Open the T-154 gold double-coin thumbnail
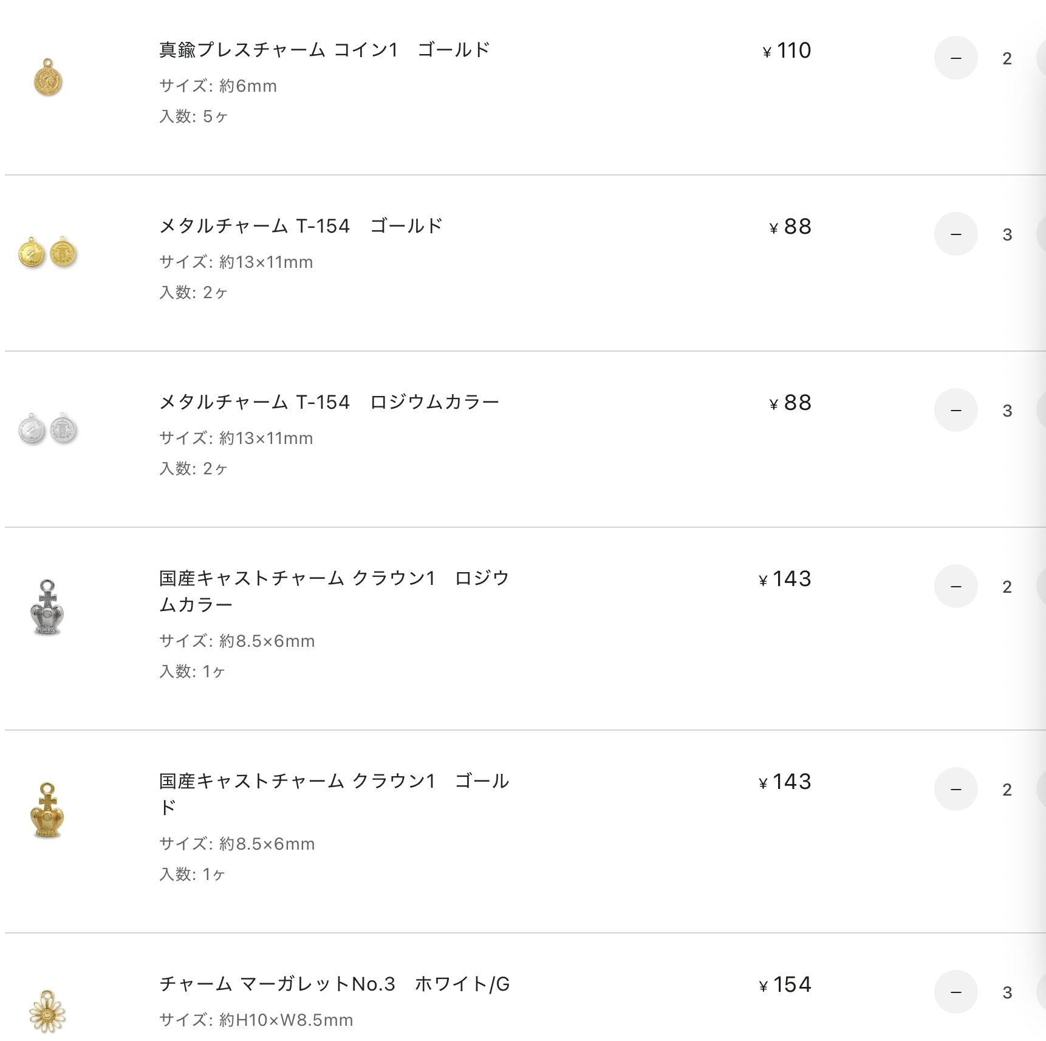Image resolution: width=1046 pixels, height=1041 pixels. [x=47, y=252]
